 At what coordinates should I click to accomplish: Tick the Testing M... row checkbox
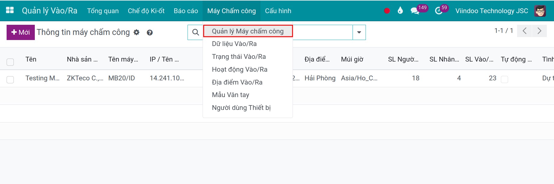click(x=10, y=79)
